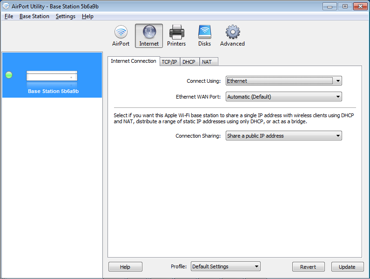Screen dimensions: 370x279
Task: Open the Printers toolbar icon
Action: click(176, 36)
